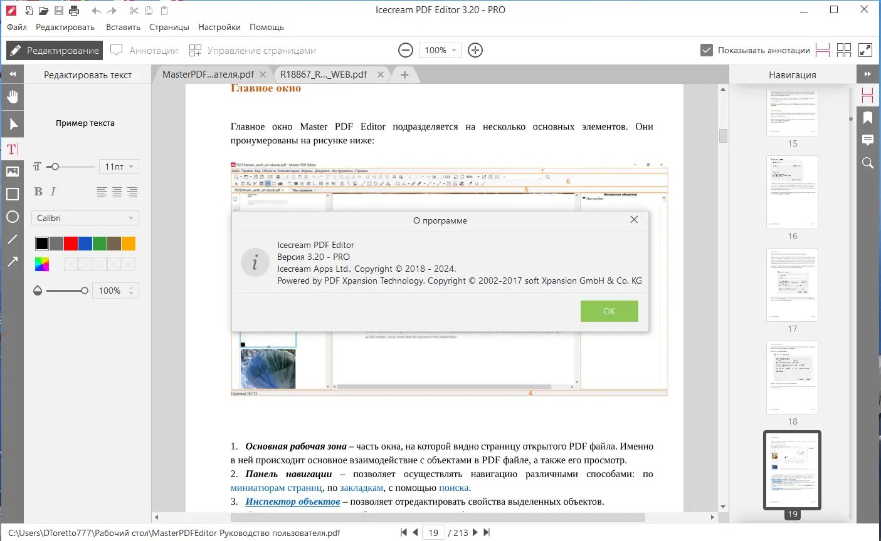Click the opacity slider handle
The height and width of the screenshot is (541, 881).
(x=85, y=291)
